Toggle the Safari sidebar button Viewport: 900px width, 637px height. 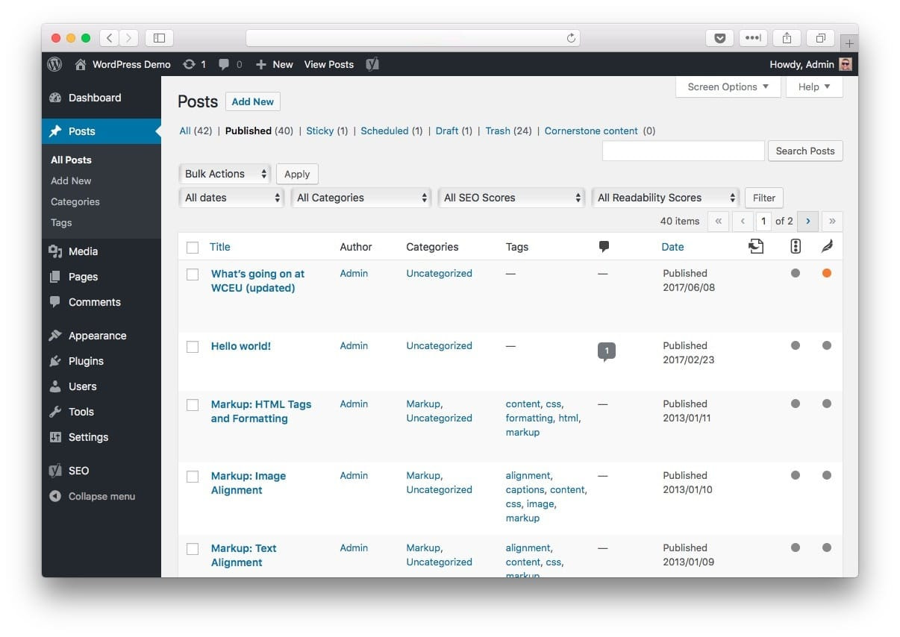point(159,37)
